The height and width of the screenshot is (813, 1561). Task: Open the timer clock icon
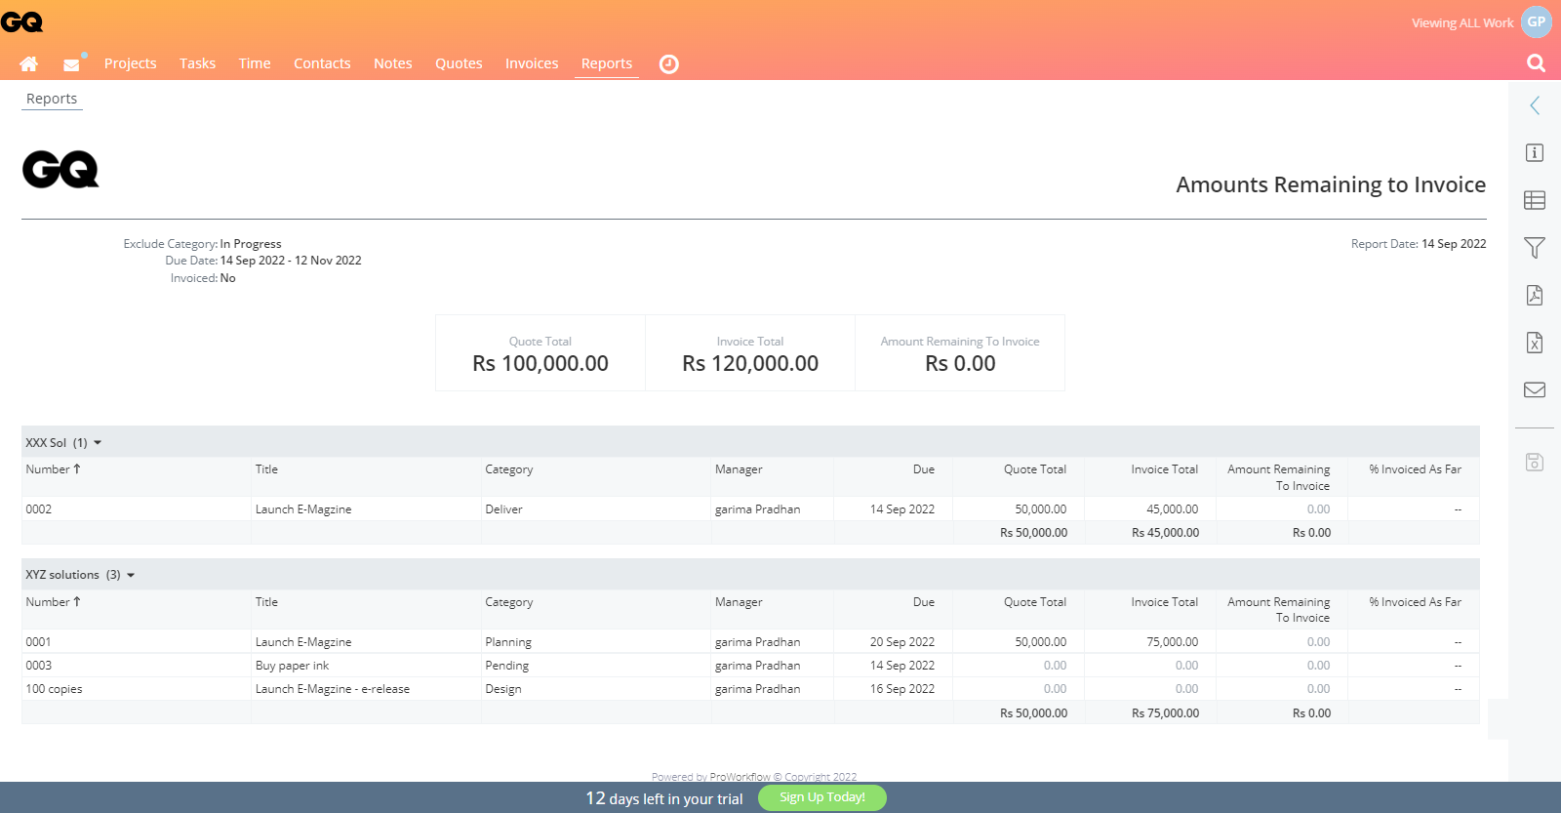pos(668,63)
